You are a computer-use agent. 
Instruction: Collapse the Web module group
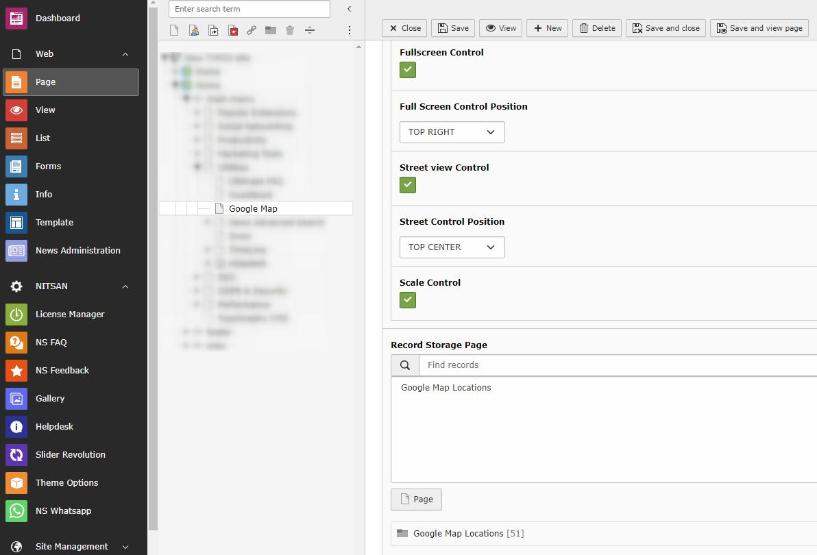[125, 54]
